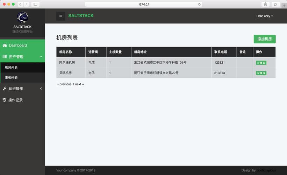
Task: Open the Hello ricky user dropdown
Action: pos(265,16)
